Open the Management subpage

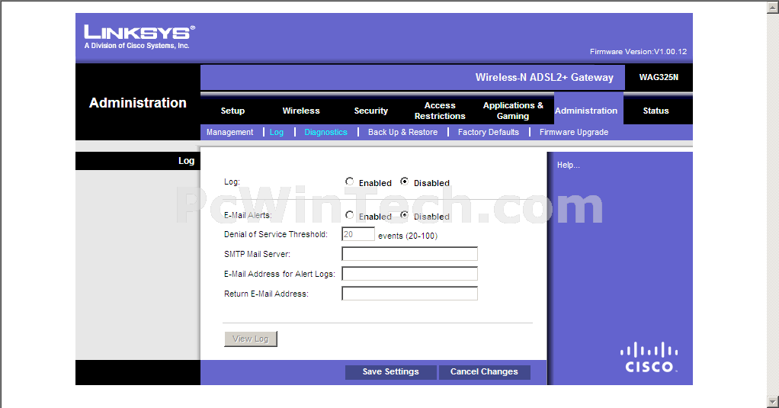tap(229, 132)
